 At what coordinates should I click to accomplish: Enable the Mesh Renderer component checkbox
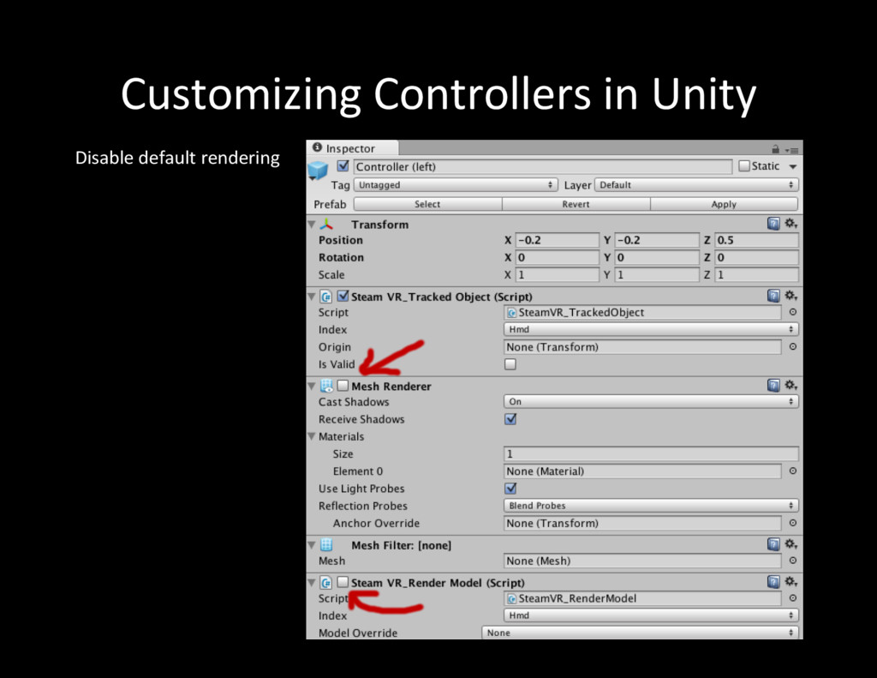(x=343, y=385)
